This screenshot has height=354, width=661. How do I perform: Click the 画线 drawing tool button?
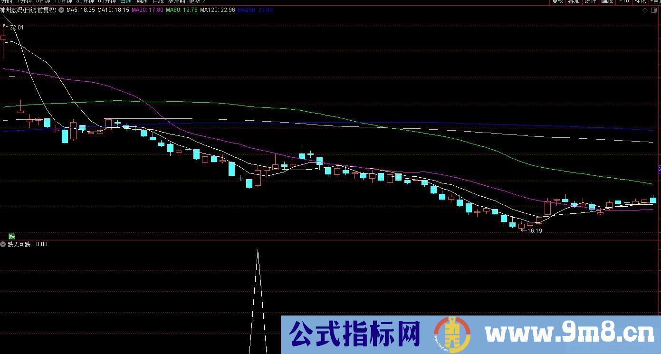[x=606, y=2]
